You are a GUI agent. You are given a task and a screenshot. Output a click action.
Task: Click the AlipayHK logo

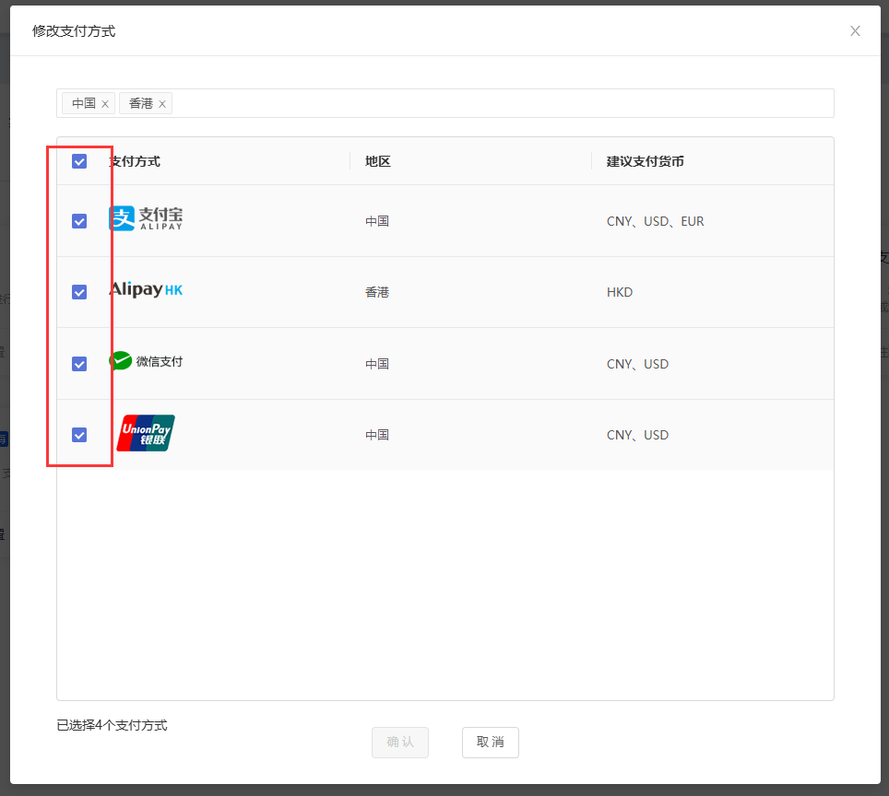(146, 290)
